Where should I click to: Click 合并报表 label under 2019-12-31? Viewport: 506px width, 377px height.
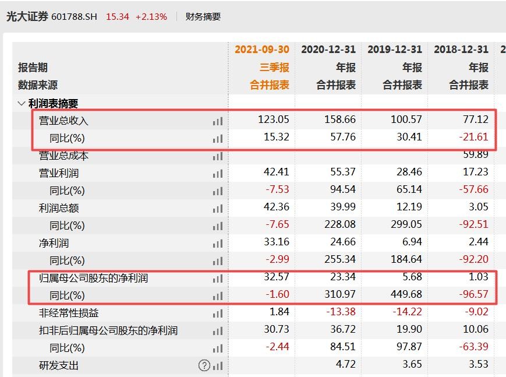pos(402,85)
